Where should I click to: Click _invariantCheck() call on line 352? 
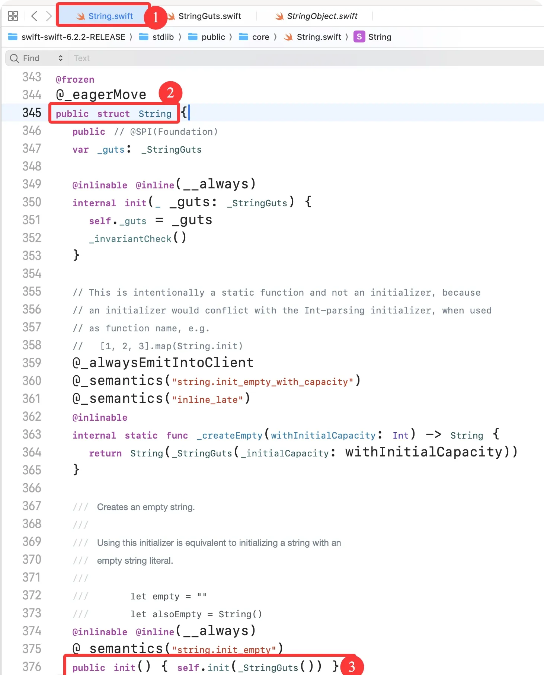tap(137, 238)
